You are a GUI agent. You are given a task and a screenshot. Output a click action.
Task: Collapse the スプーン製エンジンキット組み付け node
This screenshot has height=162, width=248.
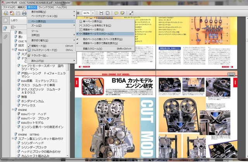coord(13,138)
